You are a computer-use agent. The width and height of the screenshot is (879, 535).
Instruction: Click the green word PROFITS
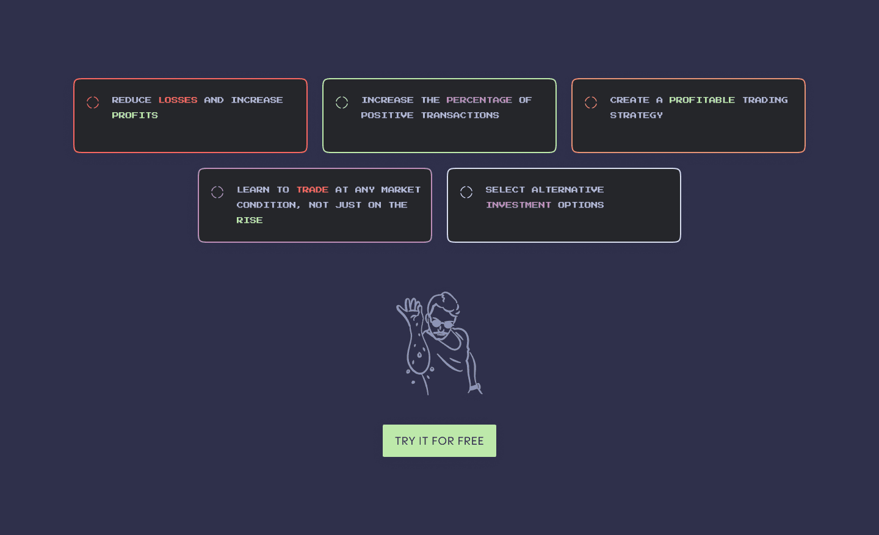point(135,115)
